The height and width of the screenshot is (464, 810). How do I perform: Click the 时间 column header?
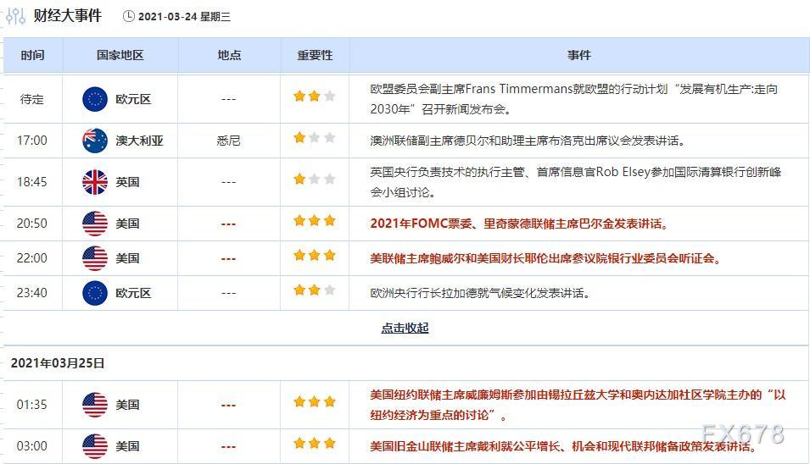click(x=32, y=55)
